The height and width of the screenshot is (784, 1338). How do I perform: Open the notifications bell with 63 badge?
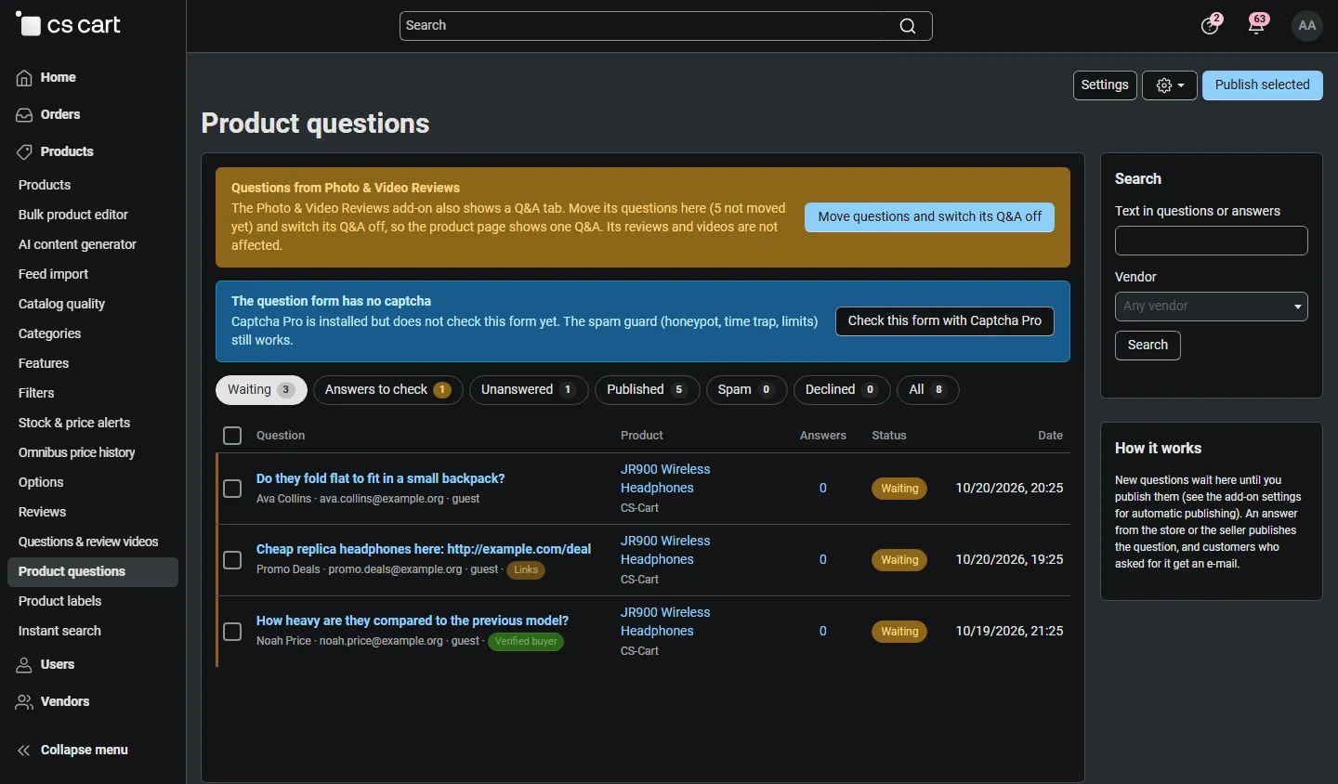tap(1257, 24)
